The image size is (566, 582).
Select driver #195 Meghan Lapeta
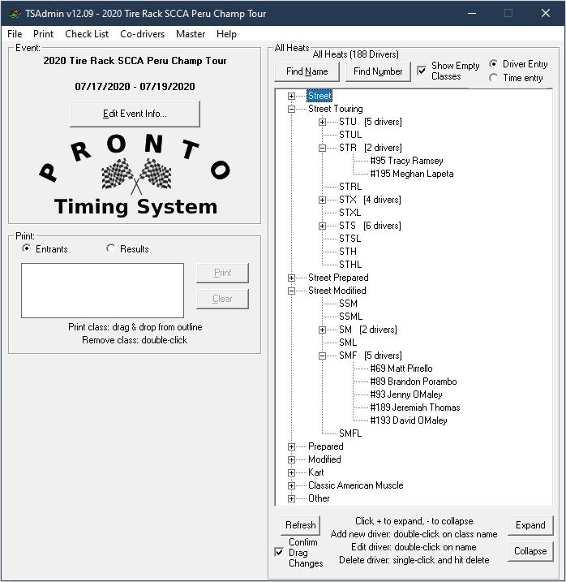[412, 174]
